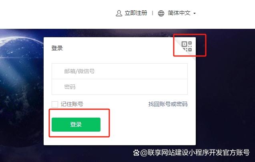Click the Baidu paw icon in watermark
This screenshot has width=255, height=162.
pyautogui.click(x=136, y=153)
